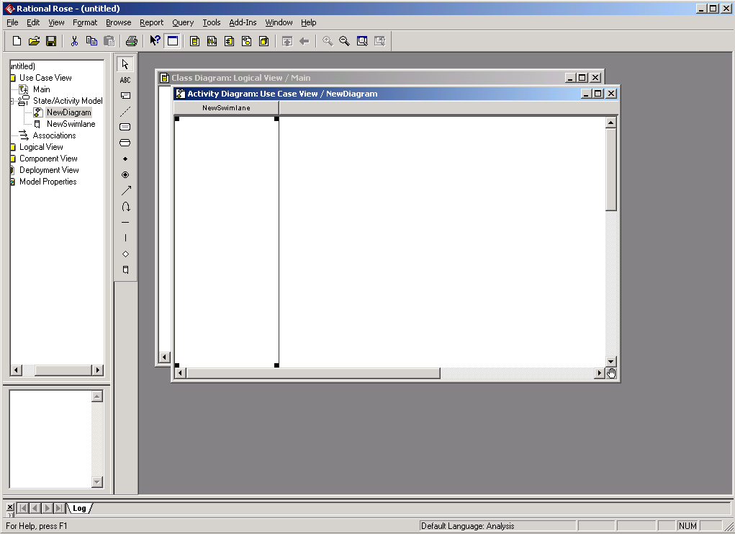The width and height of the screenshot is (735, 534).
Task: Open the Add-Ins menu
Action: (x=243, y=22)
